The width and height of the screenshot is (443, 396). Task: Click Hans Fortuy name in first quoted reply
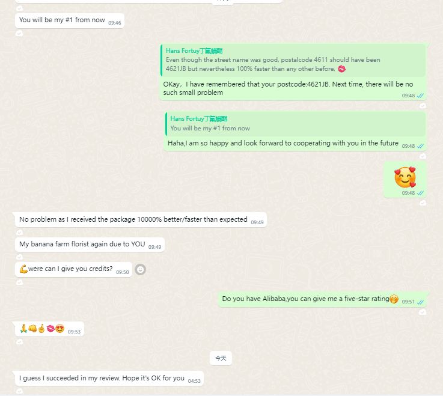[194, 51]
